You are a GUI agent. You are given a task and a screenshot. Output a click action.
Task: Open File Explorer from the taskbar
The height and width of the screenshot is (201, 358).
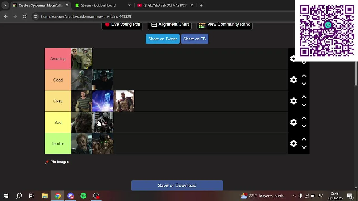pyautogui.click(x=45, y=196)
